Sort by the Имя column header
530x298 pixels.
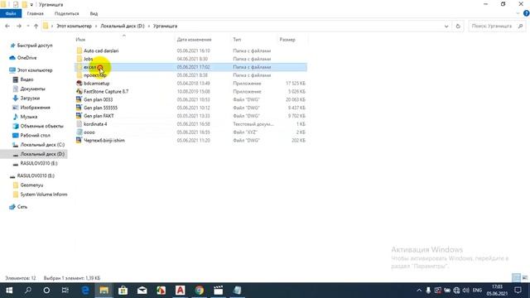pos(80,40)
